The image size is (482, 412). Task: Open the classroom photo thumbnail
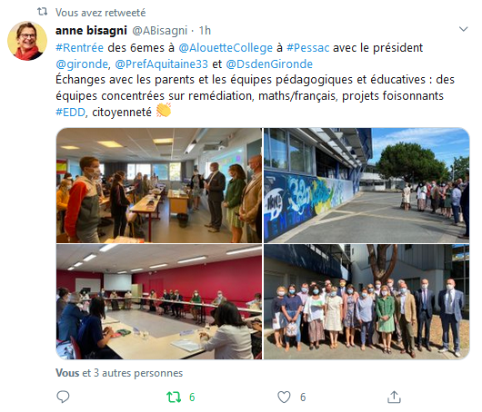coord(159,185)
